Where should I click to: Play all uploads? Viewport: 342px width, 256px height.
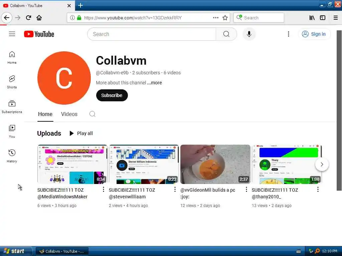pyautogui.click(x=81, y=133)
